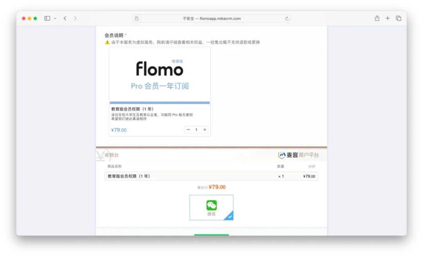Click the 小计 column header
This screenshot has height=257, width=423.
pos(312,166)
